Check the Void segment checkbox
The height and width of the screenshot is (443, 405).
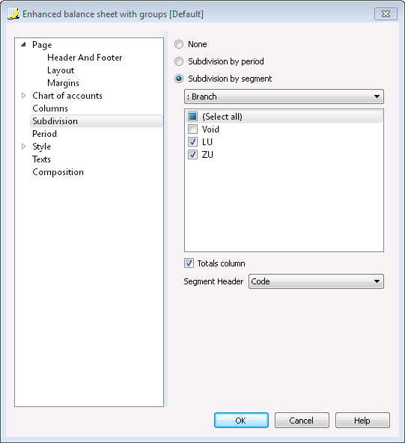[192, 129]
